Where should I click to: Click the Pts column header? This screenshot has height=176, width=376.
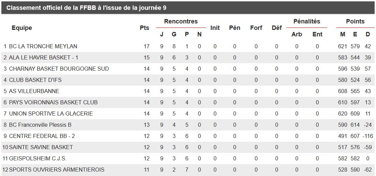point(145,28)
